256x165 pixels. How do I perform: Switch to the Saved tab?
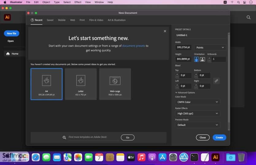point(50,20)
